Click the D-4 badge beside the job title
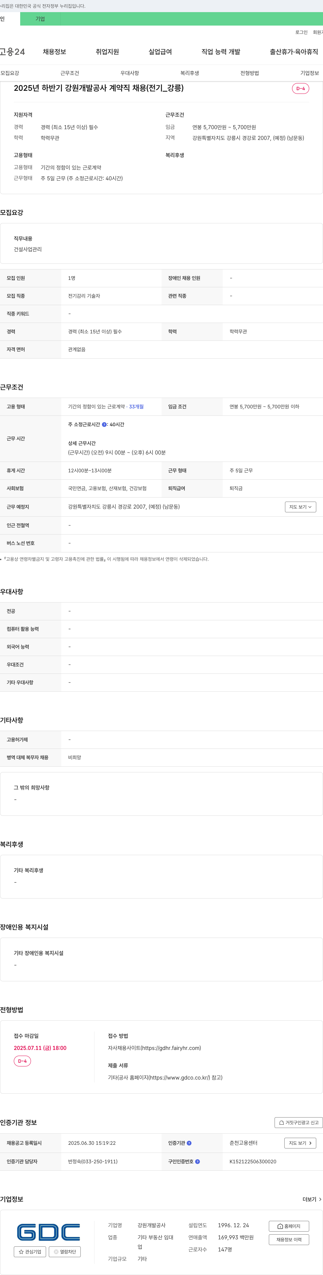 click(x=301, y=88)
